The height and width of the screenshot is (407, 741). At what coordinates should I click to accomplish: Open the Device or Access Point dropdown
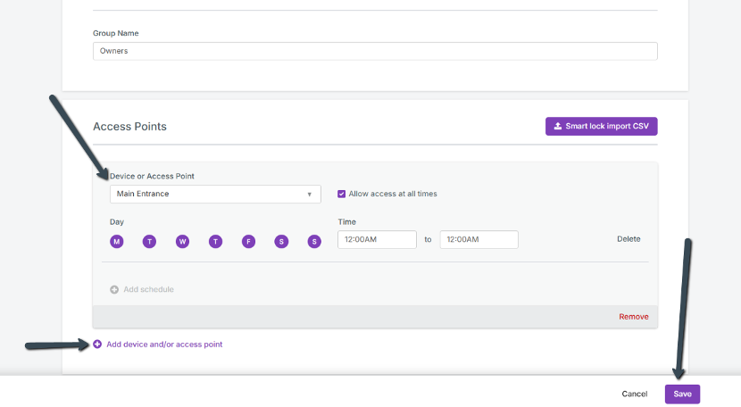pyautogui.click(x=214, y=194)
